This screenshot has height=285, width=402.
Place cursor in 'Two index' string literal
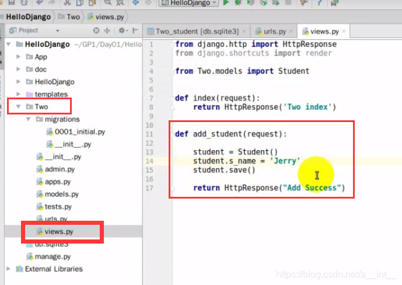307,107
